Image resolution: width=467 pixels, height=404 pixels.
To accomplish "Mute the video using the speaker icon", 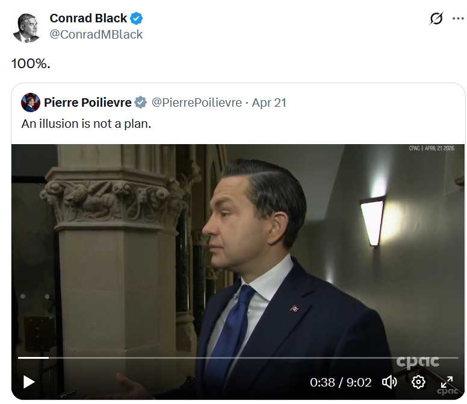I will (x=389, y=382).
